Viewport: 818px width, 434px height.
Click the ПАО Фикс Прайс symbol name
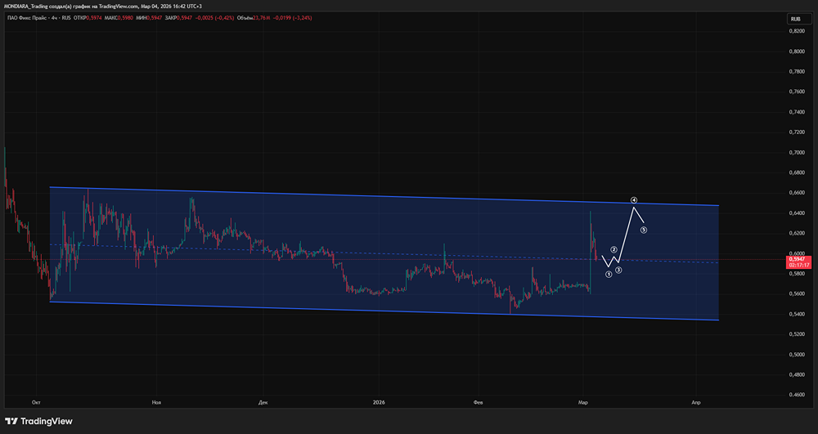click(x=26, y=18)
